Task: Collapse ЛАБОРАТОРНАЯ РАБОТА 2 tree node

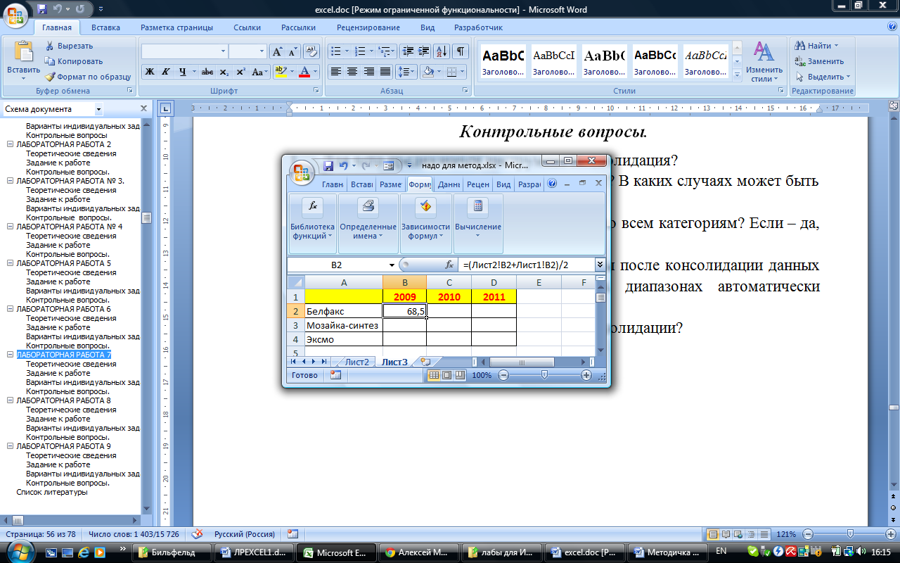Action: [10, 144]
